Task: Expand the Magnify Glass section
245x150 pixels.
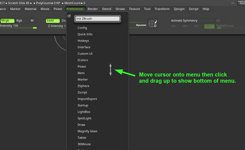Action: coord(88,131)
